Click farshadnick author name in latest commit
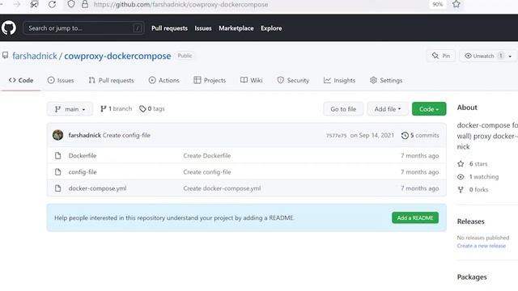Image resolution: width=518 pixels, height=291 pixels. point(84,135)
